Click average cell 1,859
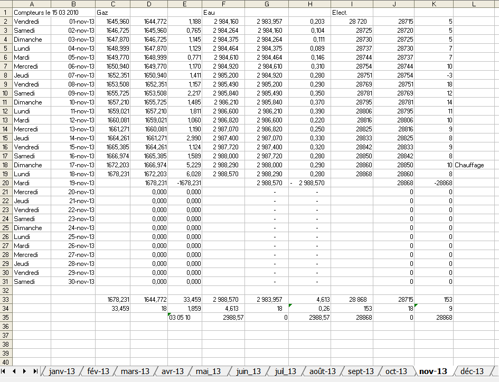This screenshot has width=499, height=382. point(185,309)
